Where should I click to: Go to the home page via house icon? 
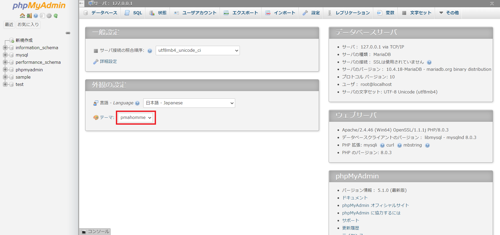point(22,16)
